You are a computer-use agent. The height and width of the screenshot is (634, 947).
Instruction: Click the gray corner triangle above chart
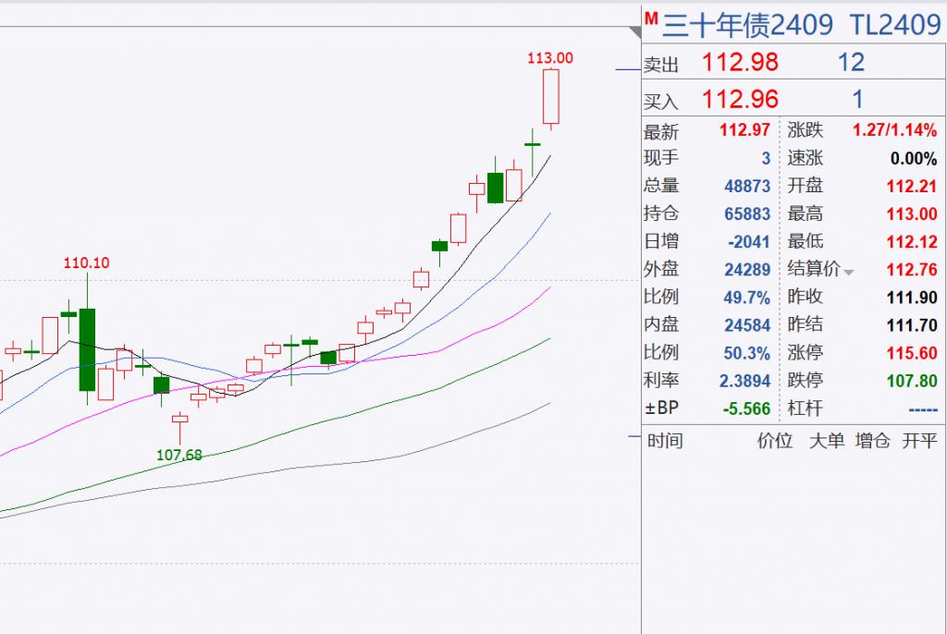(634, 32)
